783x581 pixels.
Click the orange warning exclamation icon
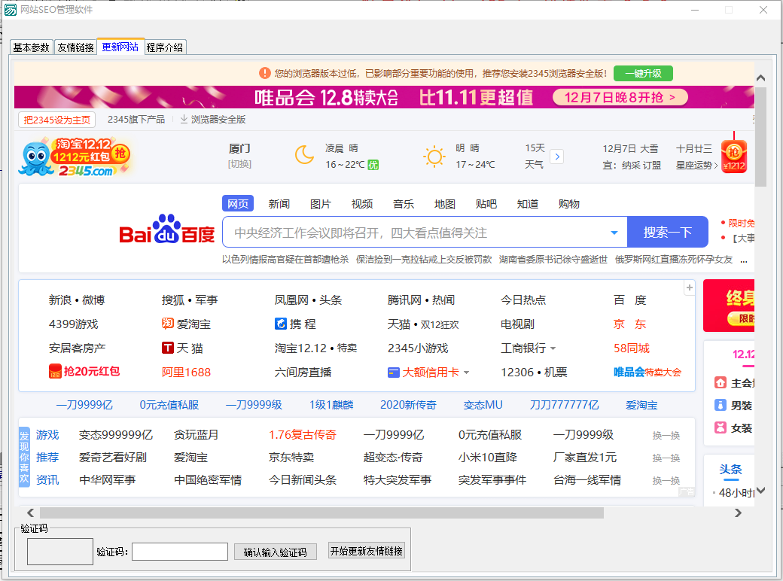pyautogui.click(x=265, y=73)
